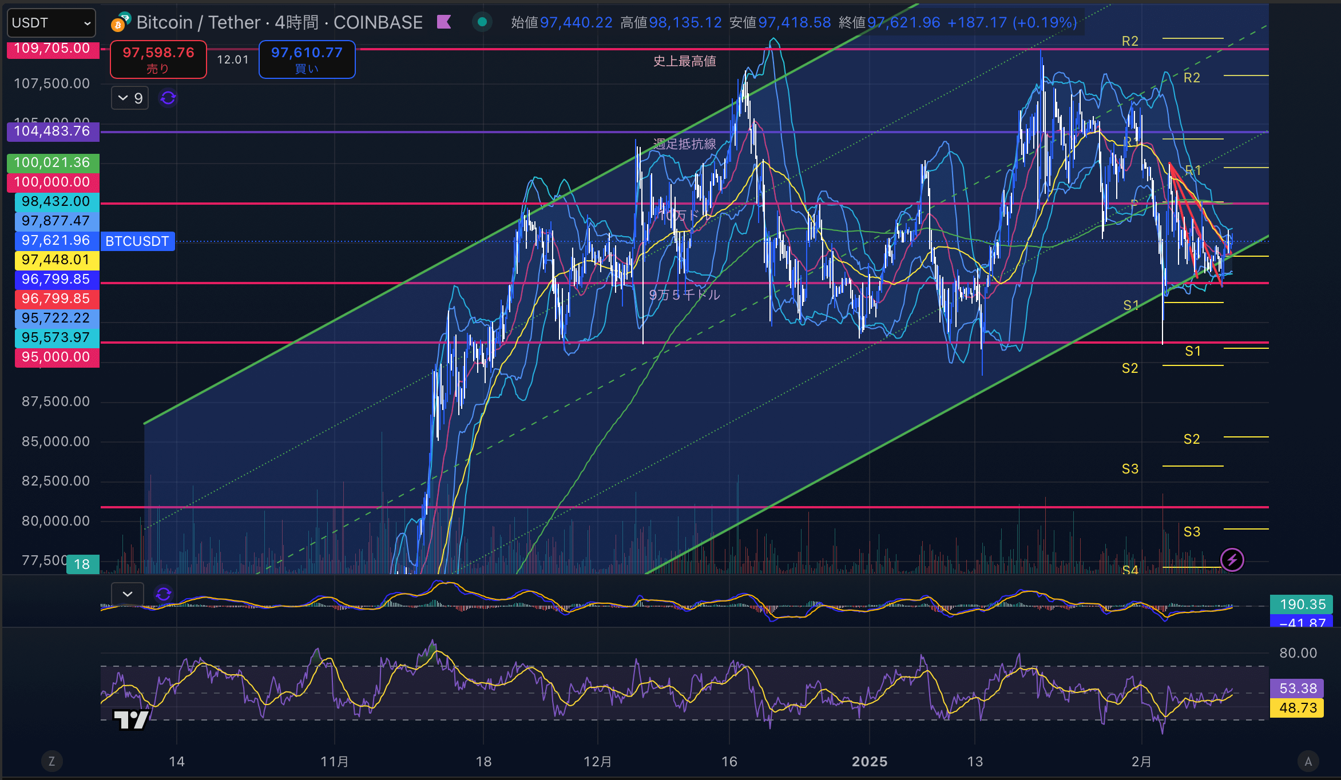Click the 190.35 MACD value label
Image resolution: width=1341 pixels, height=780 pixels.
[1302, 604]
